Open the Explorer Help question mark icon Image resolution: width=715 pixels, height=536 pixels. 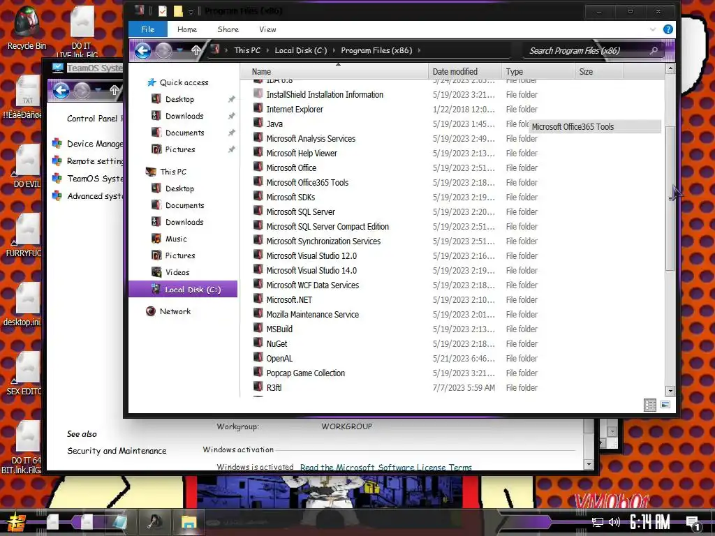click(668, 29)
